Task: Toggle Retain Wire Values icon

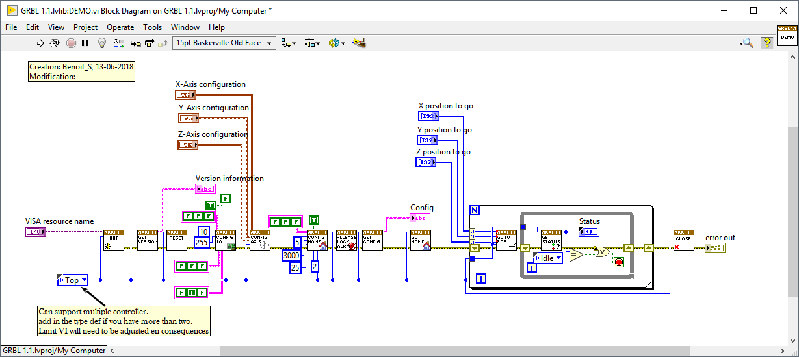Action: point(118,43)
